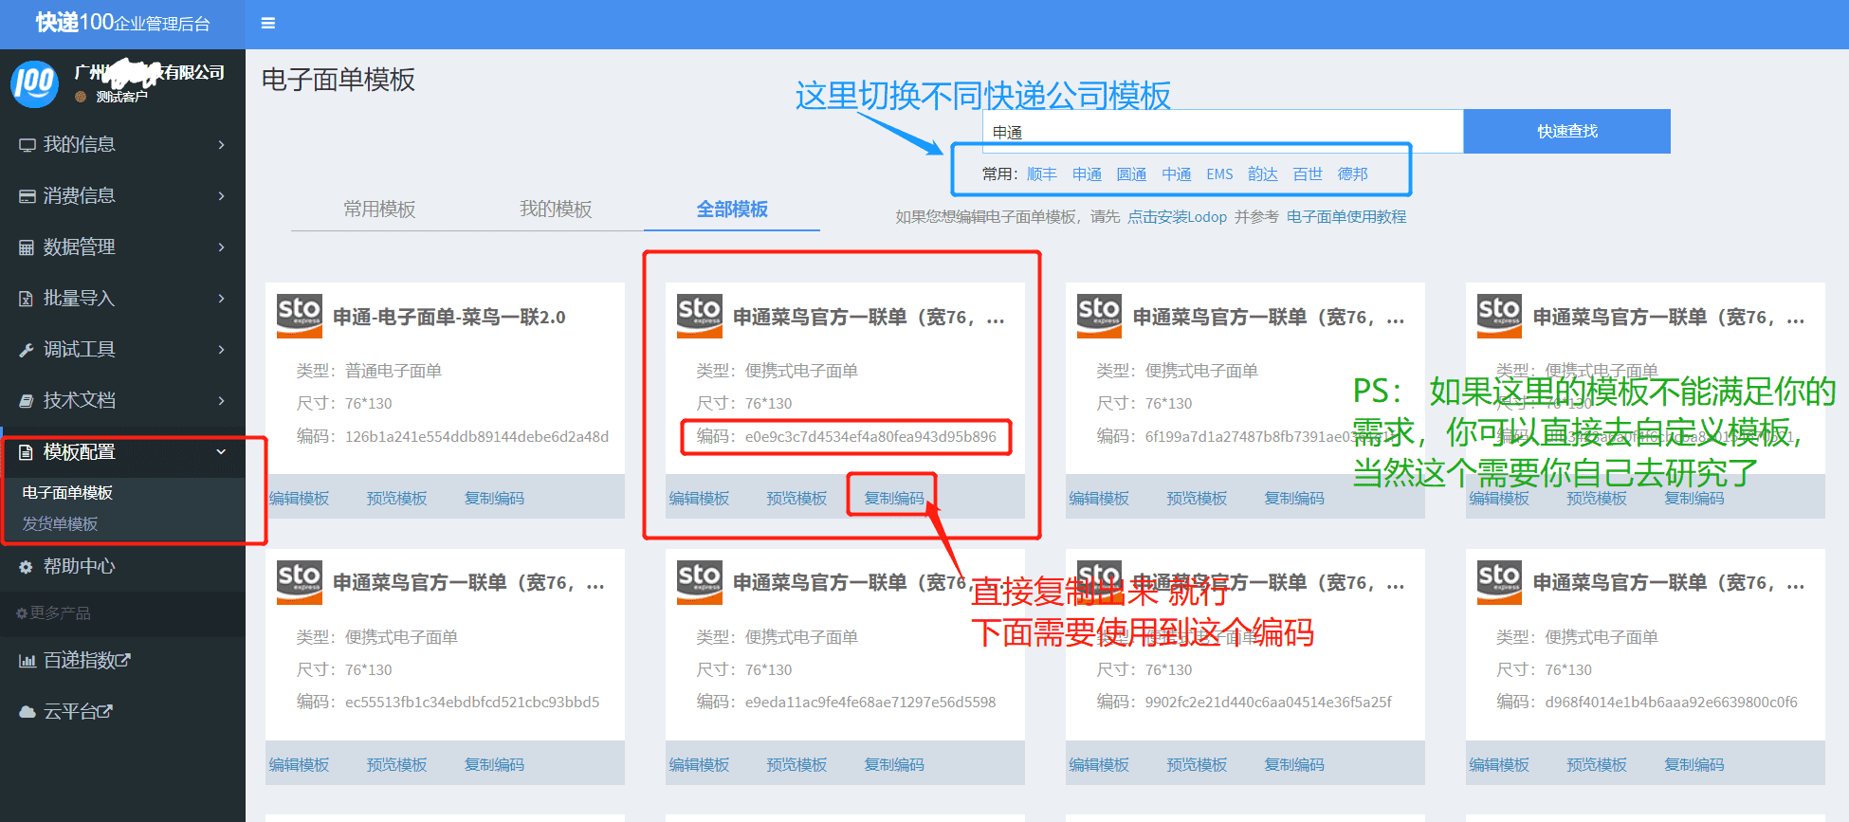Screen dimensions: 1849x822
Task: Click the courier search input field
Action: point(1223,132)
